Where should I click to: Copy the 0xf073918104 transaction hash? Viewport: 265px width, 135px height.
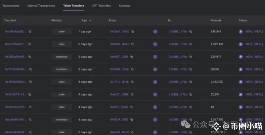coord(29,94)
